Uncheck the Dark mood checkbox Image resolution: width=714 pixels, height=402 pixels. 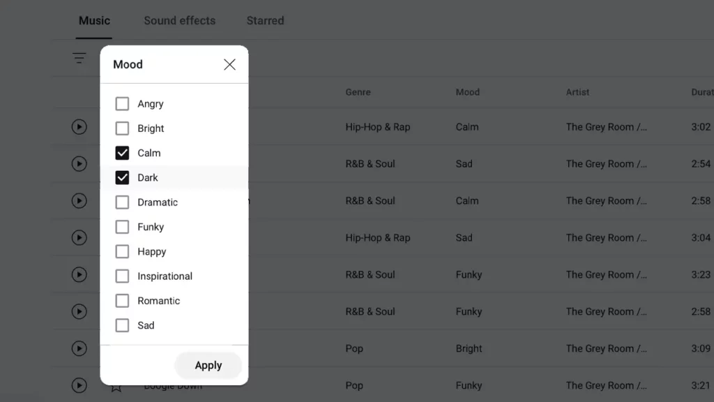(122, 177)
